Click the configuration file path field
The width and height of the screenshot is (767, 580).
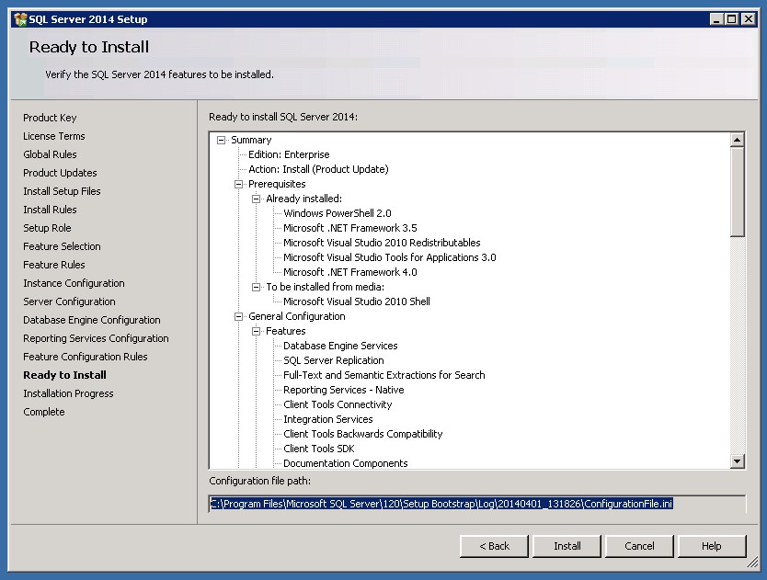[x=476, y=504]
